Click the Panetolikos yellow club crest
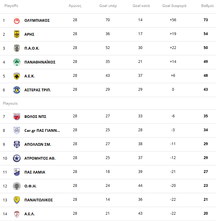The width and height of the screenshot is (216, 221). [17, 200]
